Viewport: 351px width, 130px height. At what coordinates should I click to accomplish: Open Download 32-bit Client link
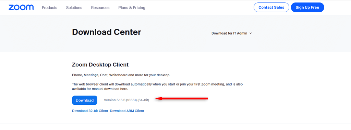click(90, 111)
